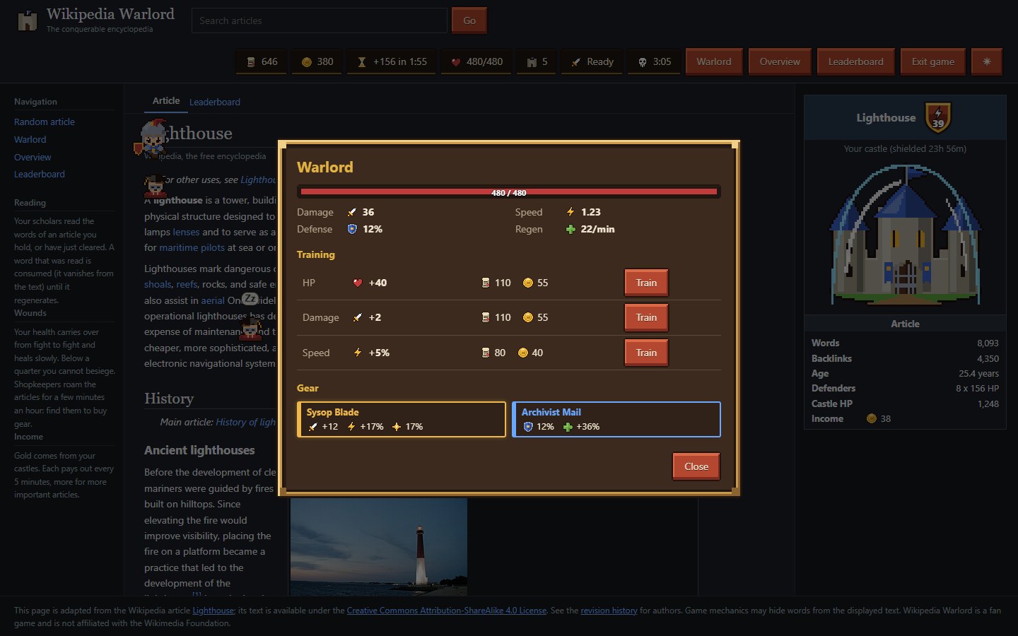Click the Wikipedia Warlord castle logo
Image resolution: width=1018 pixels, height=636 pixels.
tap(27, 20)
